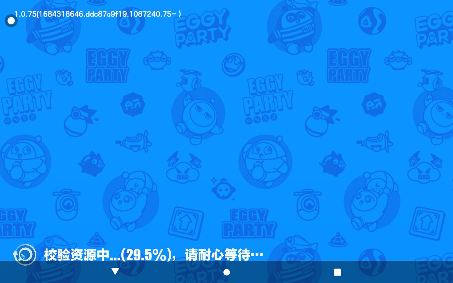Tap the white floating dot near the version text

click(x=11, y=21)
